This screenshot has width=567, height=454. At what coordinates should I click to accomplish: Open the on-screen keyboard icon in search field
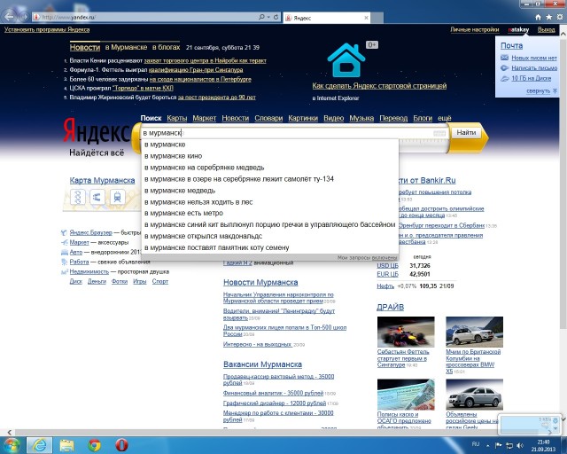(439, 134)
